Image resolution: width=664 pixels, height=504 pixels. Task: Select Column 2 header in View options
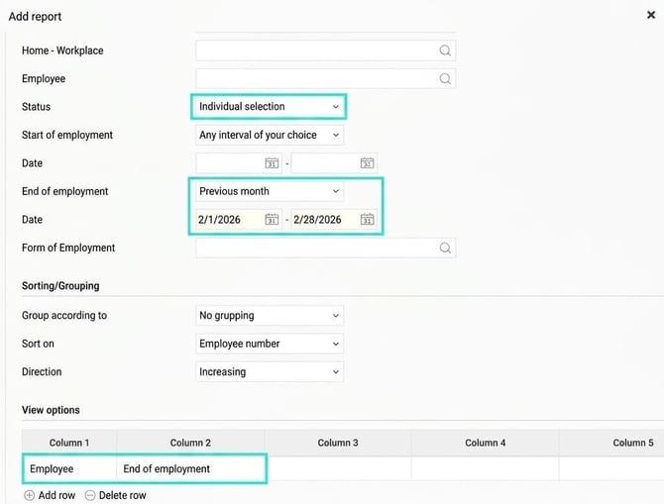point(190,443)
